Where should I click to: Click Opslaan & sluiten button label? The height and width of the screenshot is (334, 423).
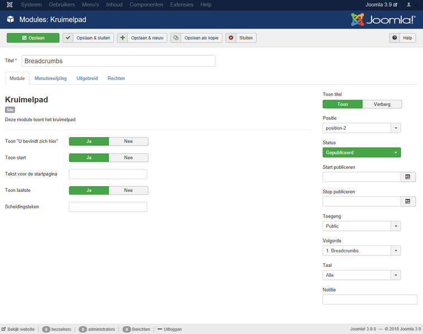point(93,38)
